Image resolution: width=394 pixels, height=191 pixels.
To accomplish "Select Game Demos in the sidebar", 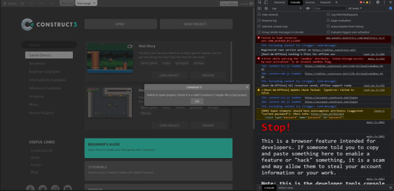I will pos(49,55).
